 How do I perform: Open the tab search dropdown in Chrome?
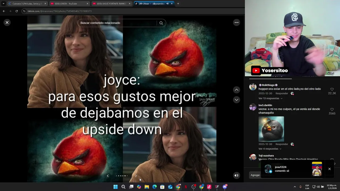coord(3,4)
